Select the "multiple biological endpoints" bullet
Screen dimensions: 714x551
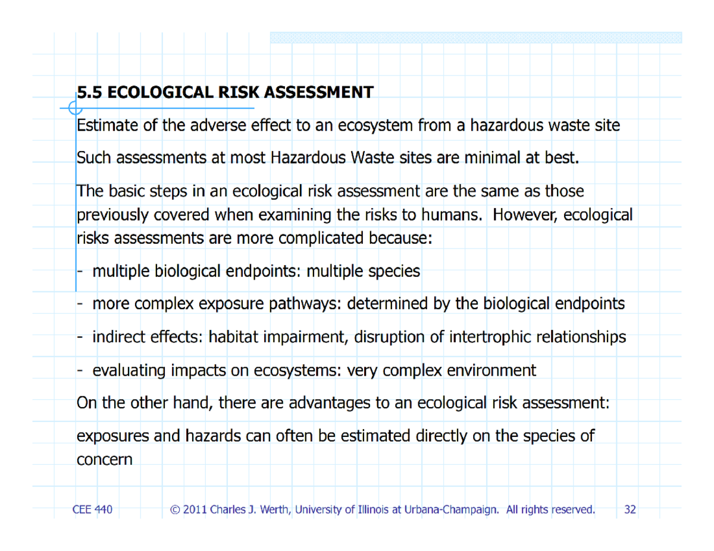tap(256, 272)
